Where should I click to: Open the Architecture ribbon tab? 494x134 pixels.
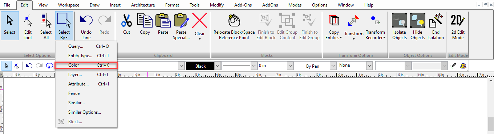coord(143,5)
